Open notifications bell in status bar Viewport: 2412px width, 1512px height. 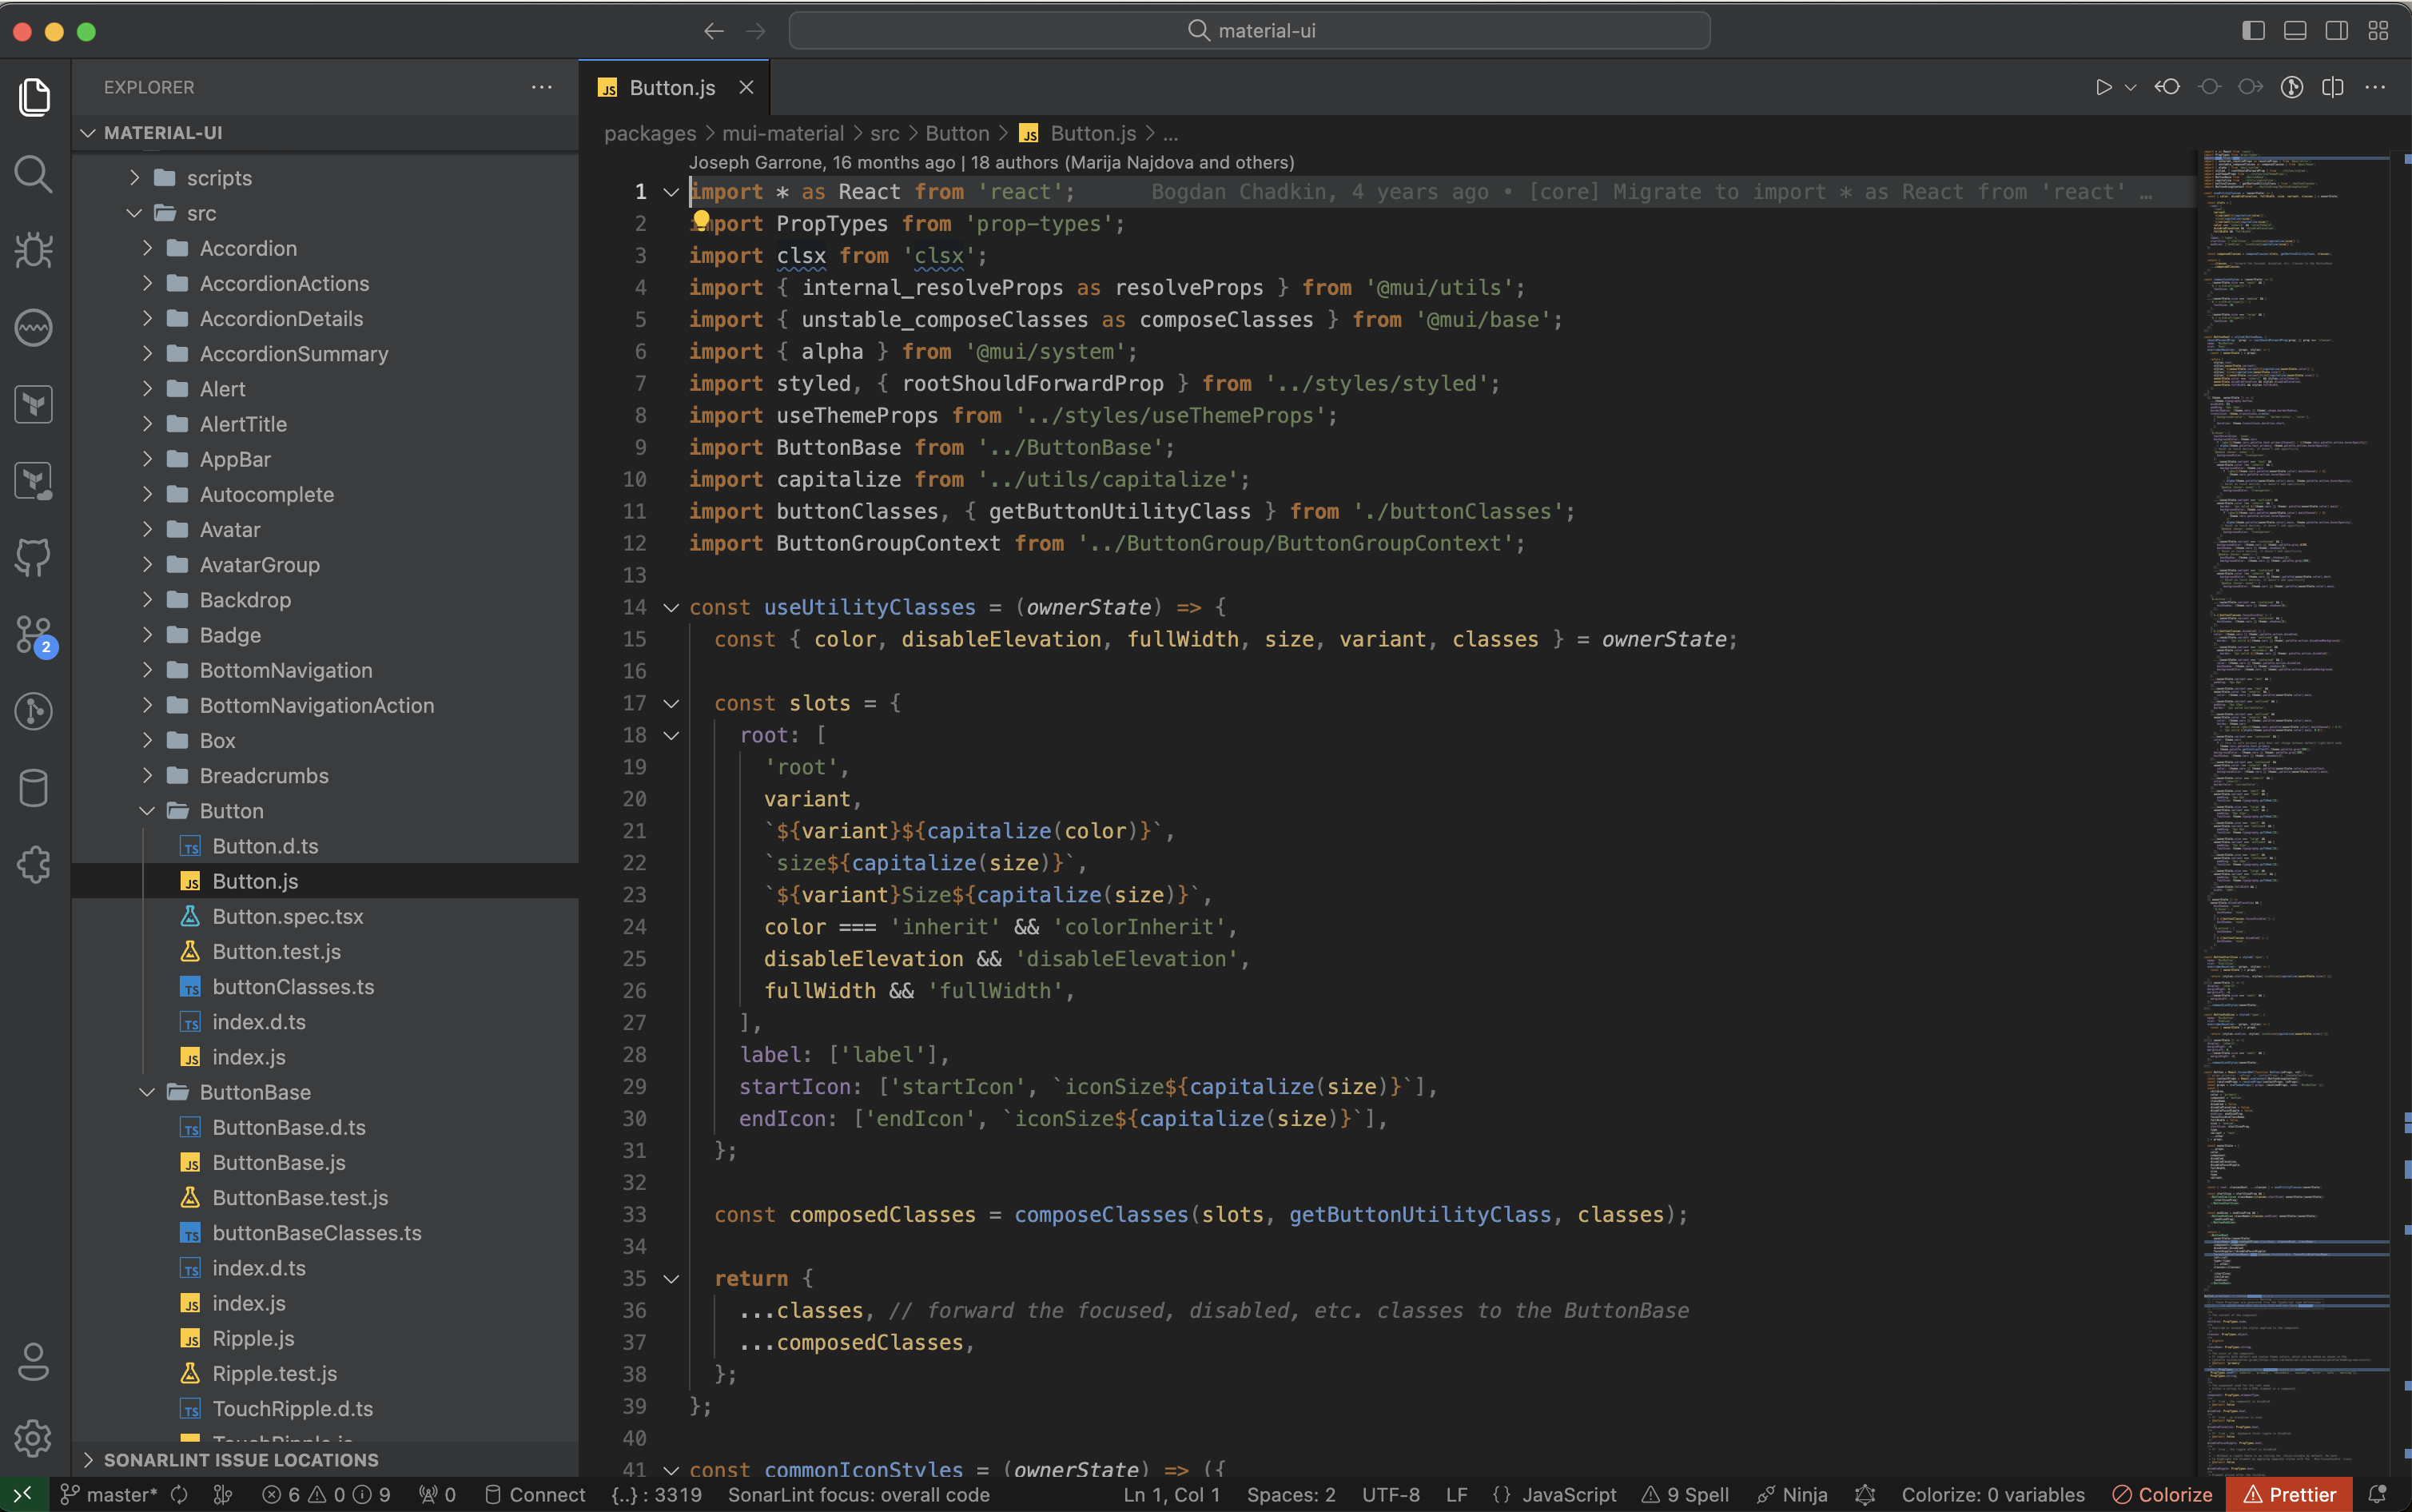2378,1494
